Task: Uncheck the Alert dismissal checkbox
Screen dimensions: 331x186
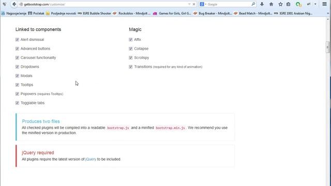Action: coord(17,39)
